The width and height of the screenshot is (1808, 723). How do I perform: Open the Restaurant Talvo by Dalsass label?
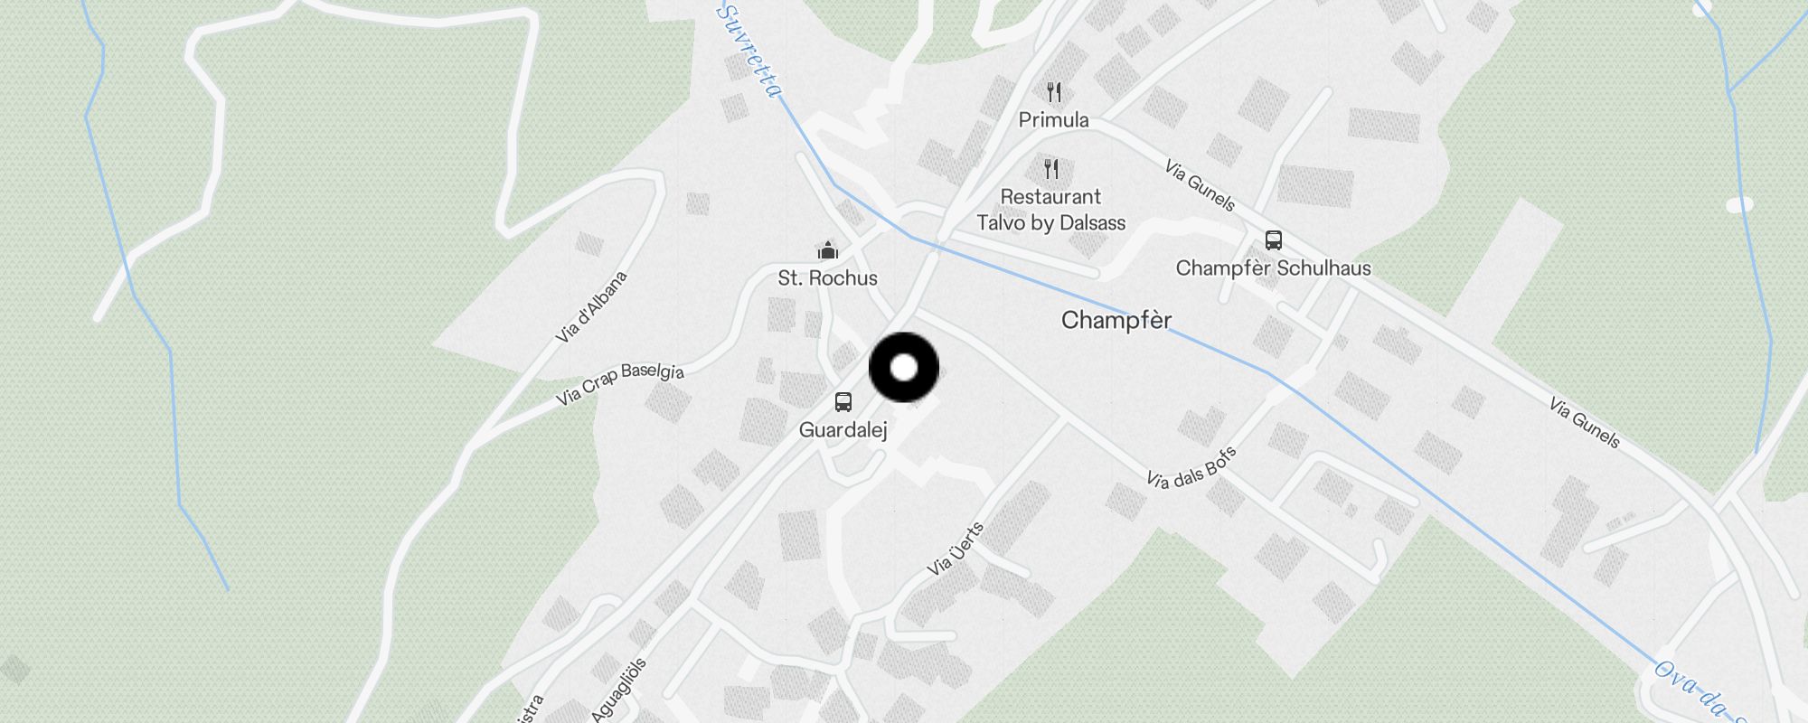tap(1051, 210)
